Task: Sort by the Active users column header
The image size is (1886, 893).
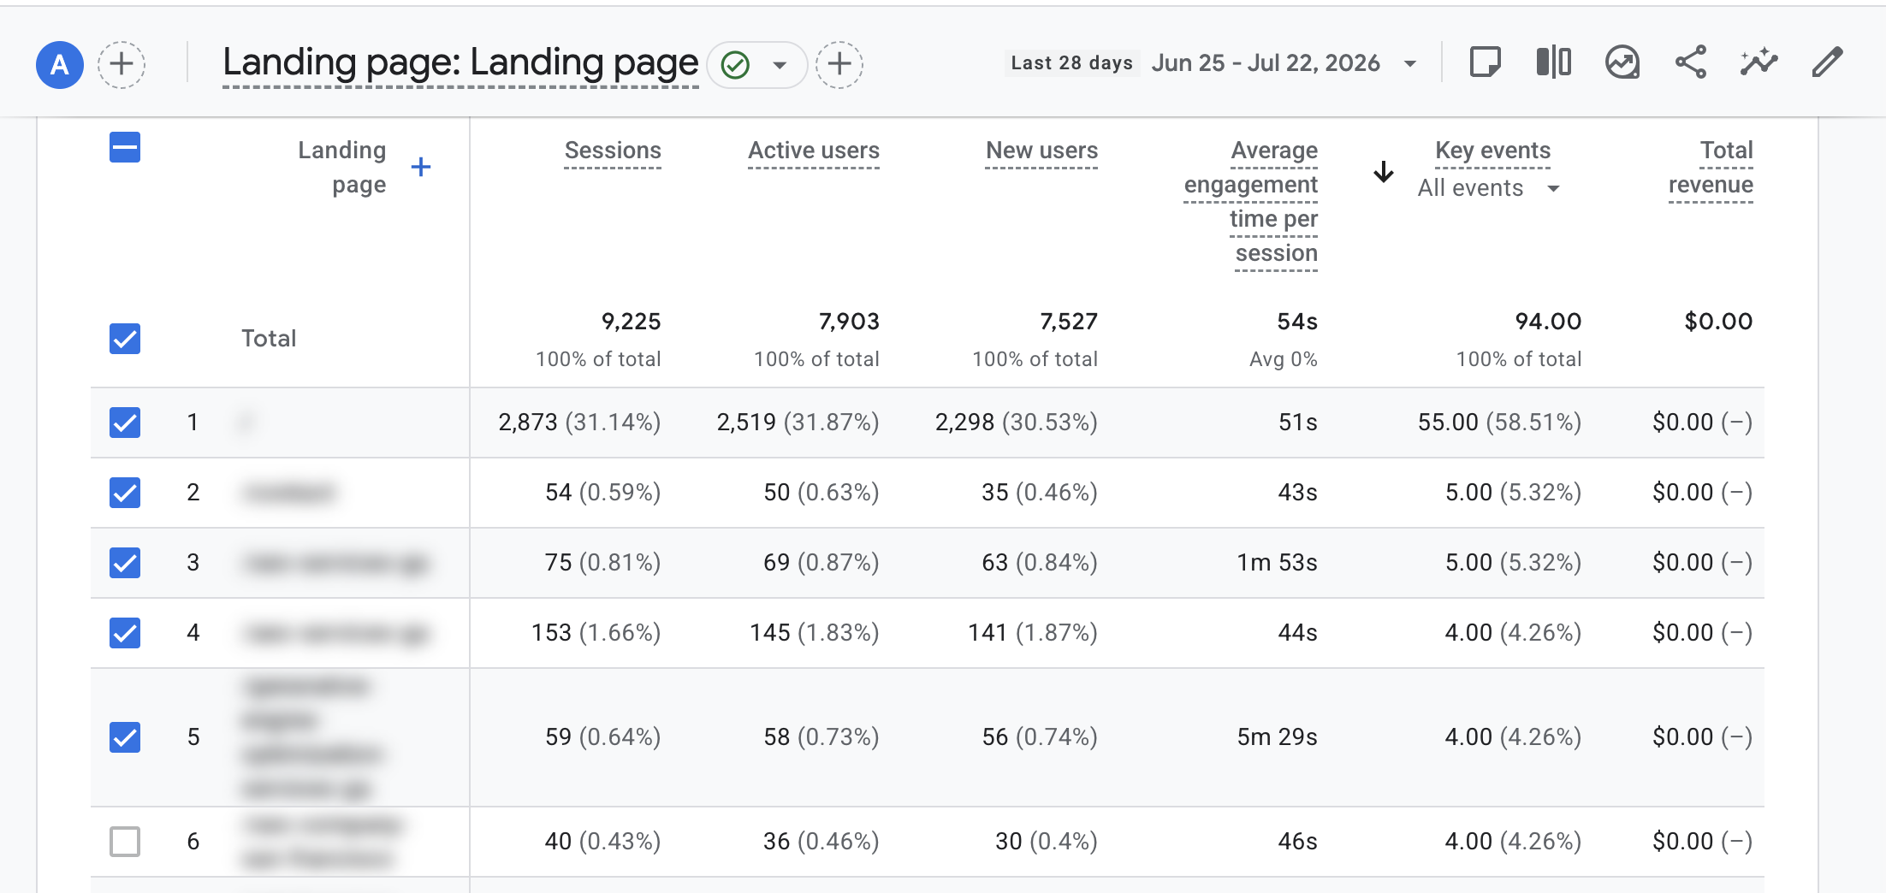Action: 814,151
